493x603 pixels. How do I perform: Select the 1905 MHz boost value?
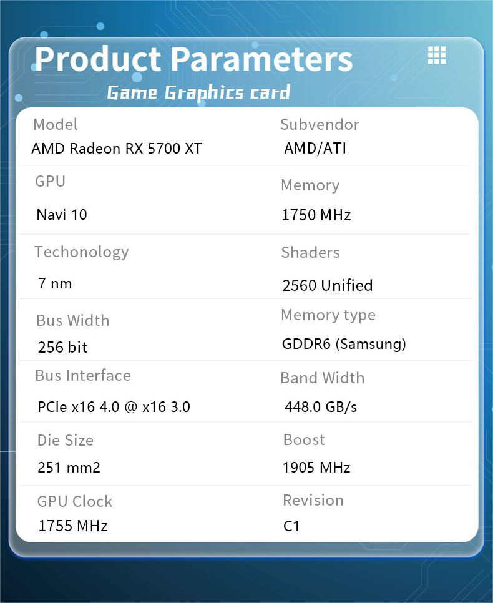tap(316, 468)
